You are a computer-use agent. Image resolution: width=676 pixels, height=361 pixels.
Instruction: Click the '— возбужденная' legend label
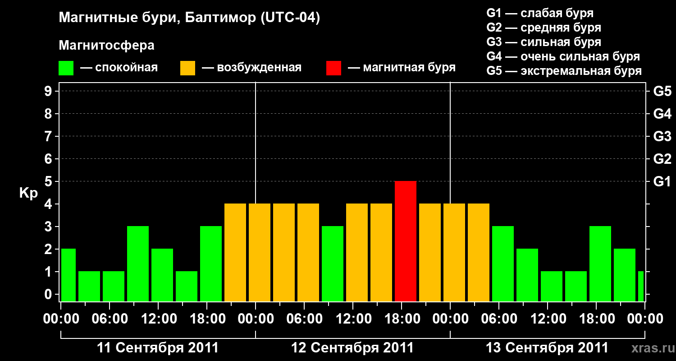pyautogui.click(x=251, y=68)
